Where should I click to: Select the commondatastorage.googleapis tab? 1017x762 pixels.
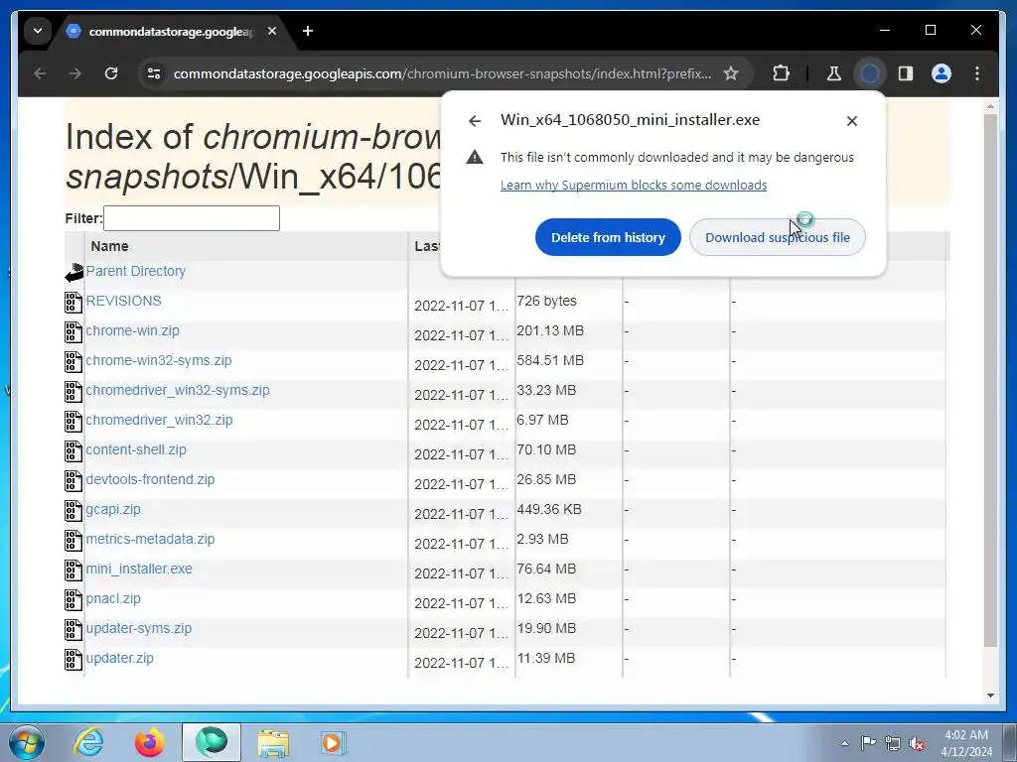171,31
